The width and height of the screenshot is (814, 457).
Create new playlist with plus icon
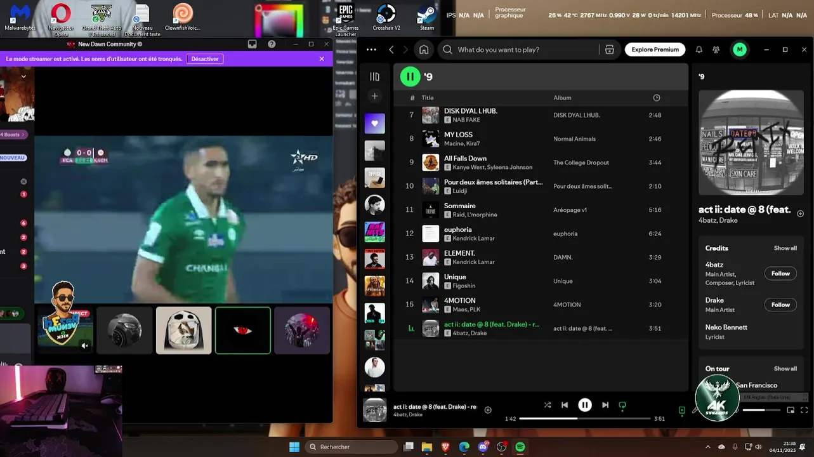pos(374,96)
